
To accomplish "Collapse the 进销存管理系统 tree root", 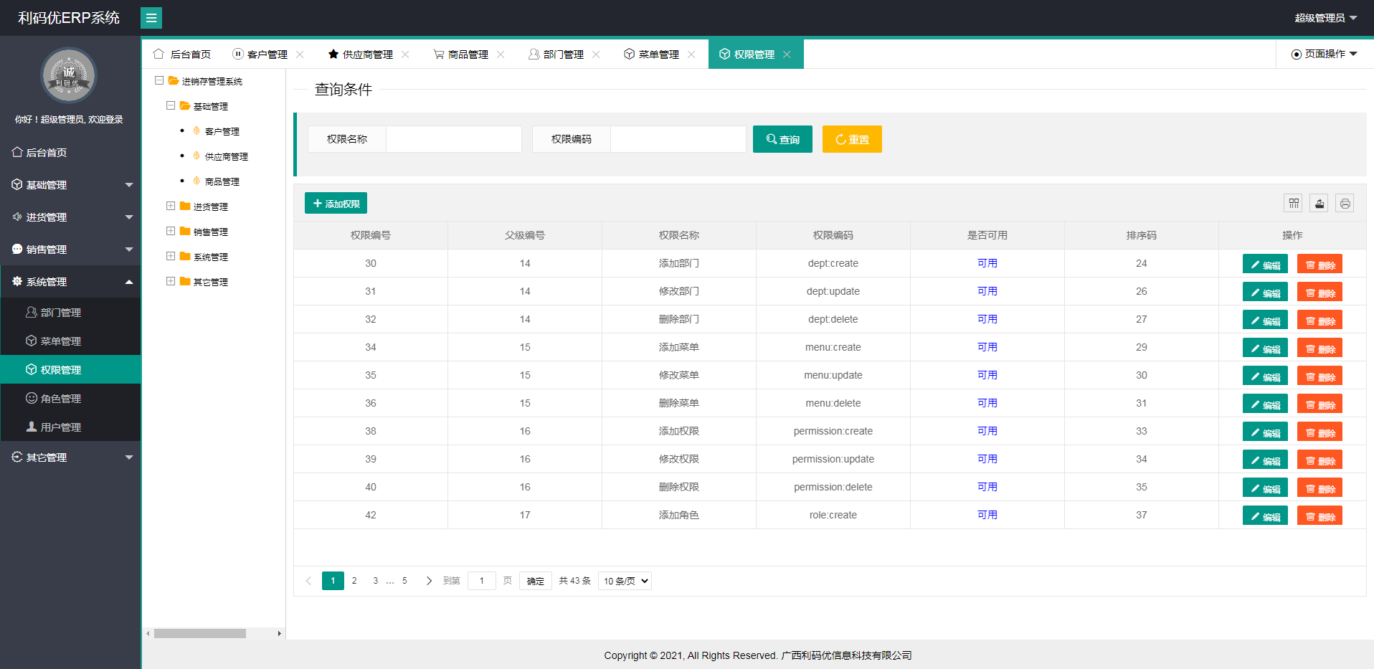I will coord(159,80).
